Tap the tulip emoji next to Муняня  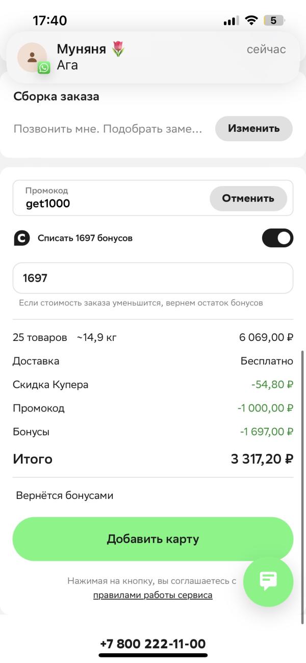[118, 49]
